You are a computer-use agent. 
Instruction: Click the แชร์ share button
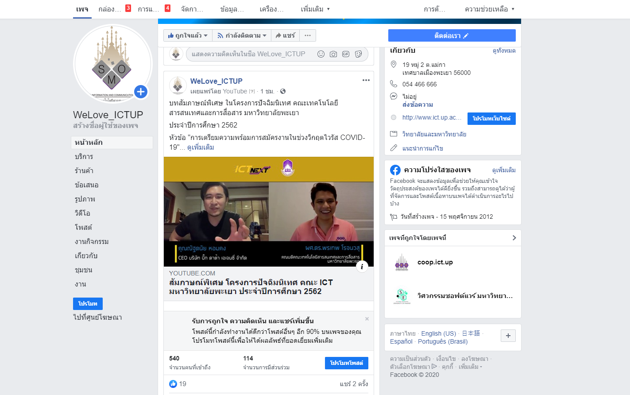coord(285,35)
